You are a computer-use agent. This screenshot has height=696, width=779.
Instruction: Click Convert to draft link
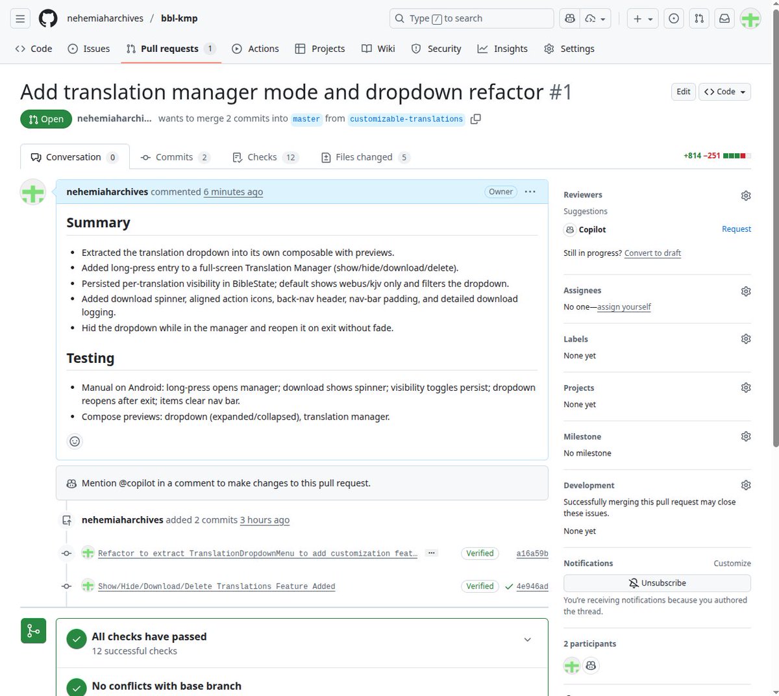pyautogui.click(x=652, y=253)
